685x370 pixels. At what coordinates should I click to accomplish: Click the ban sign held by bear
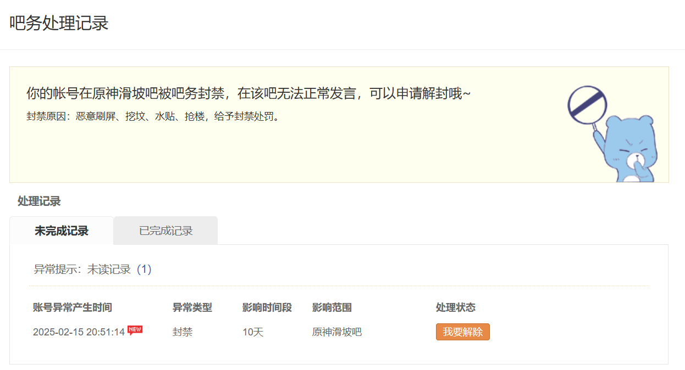coord(587,104)
